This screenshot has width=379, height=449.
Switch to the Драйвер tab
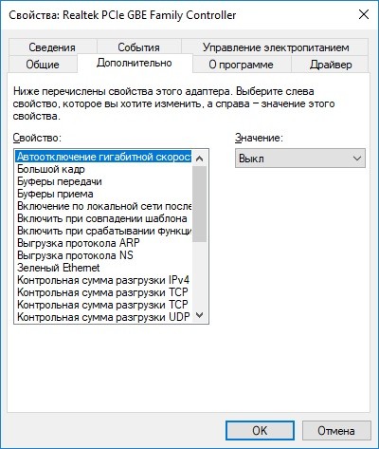[x=331, y=65]
